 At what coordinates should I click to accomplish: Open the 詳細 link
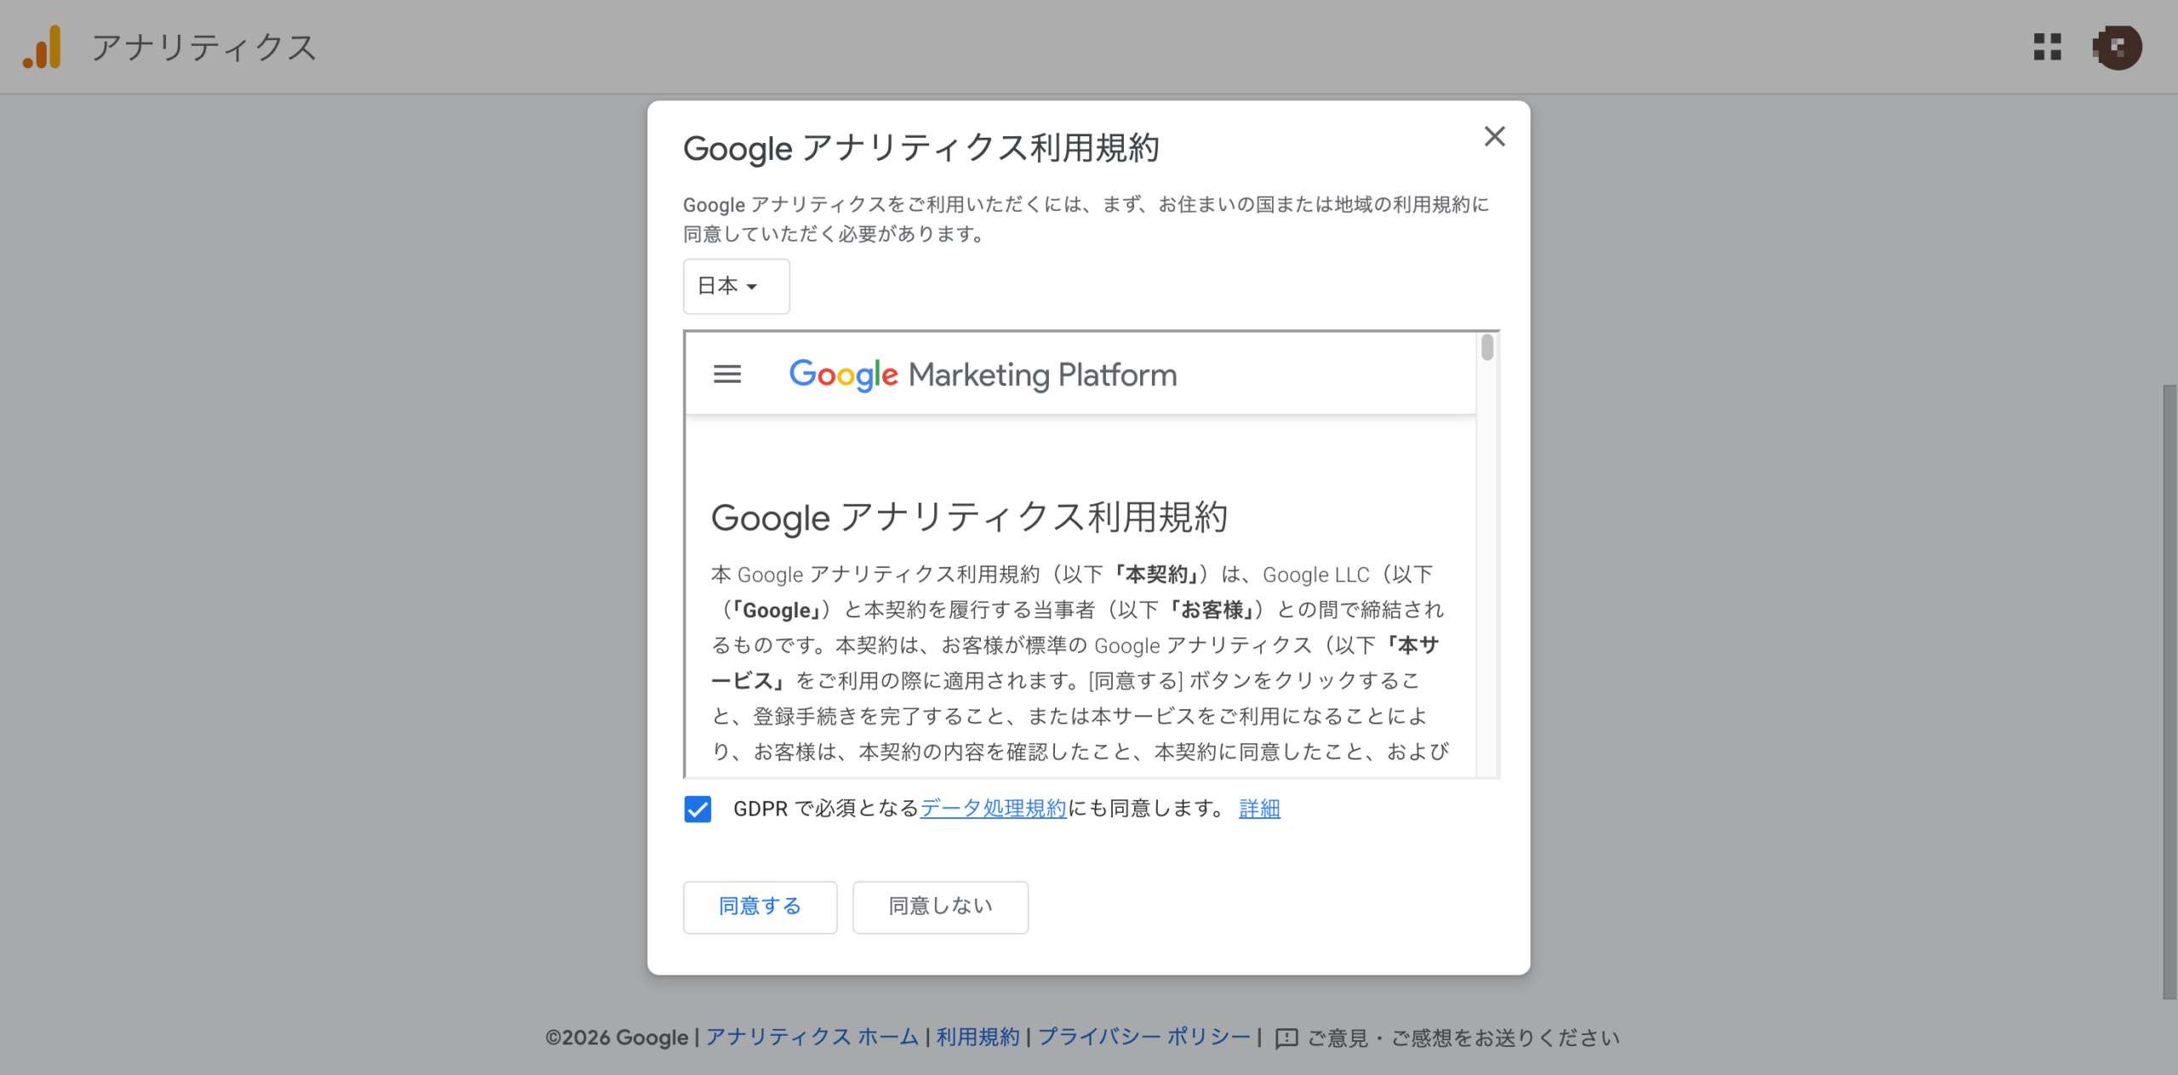[1259, 809]
